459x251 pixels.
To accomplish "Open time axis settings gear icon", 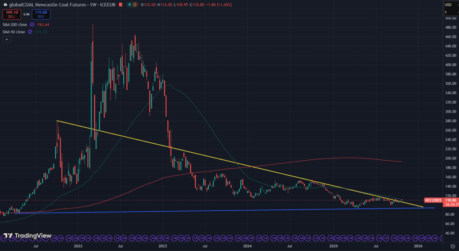I will point(450,246).
